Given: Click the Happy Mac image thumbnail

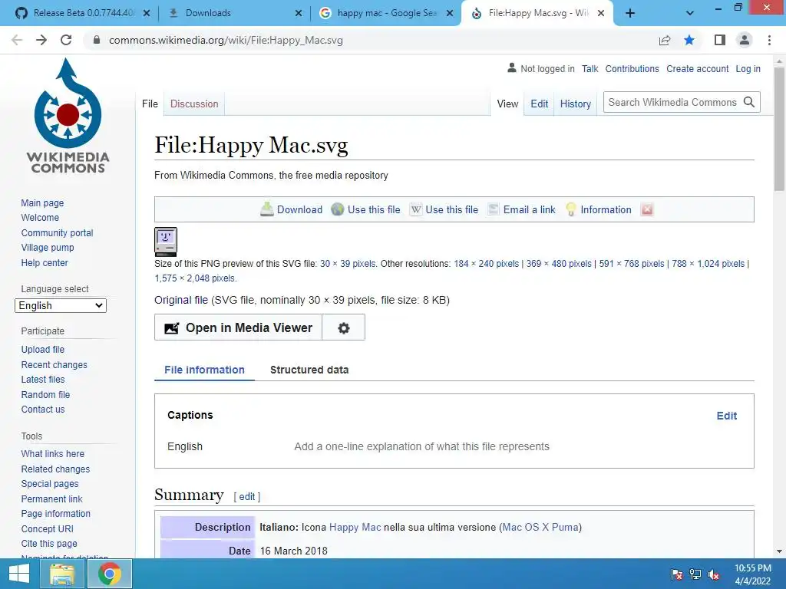Looking at the screenshot, I should [166, 242].
